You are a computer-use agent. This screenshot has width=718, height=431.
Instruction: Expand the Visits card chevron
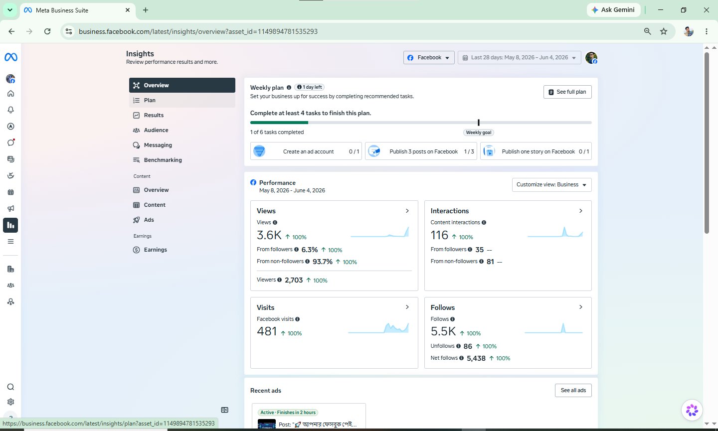(x=407, y=307)
